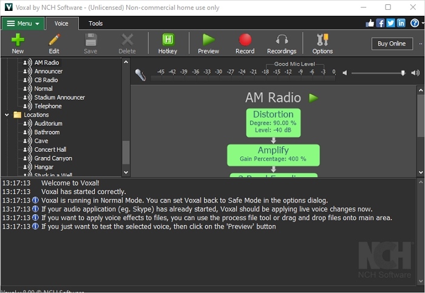Viewport: 425px width, 293px height.
Task: Open the Options tools icon
Action: coord(322,40)
